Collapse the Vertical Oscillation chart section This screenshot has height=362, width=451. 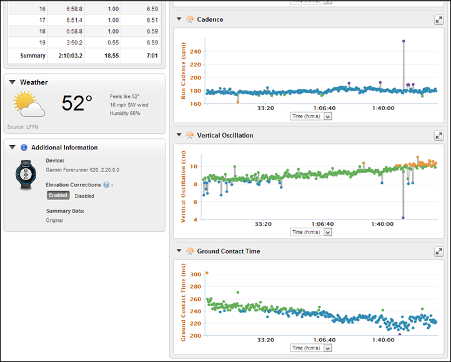pyautogui.click(x=179, y=135)
